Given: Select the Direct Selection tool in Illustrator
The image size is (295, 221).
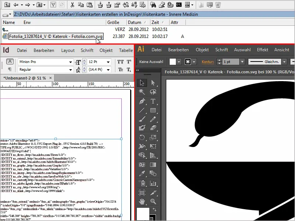Looking at the screenshot, I should 153,83.
